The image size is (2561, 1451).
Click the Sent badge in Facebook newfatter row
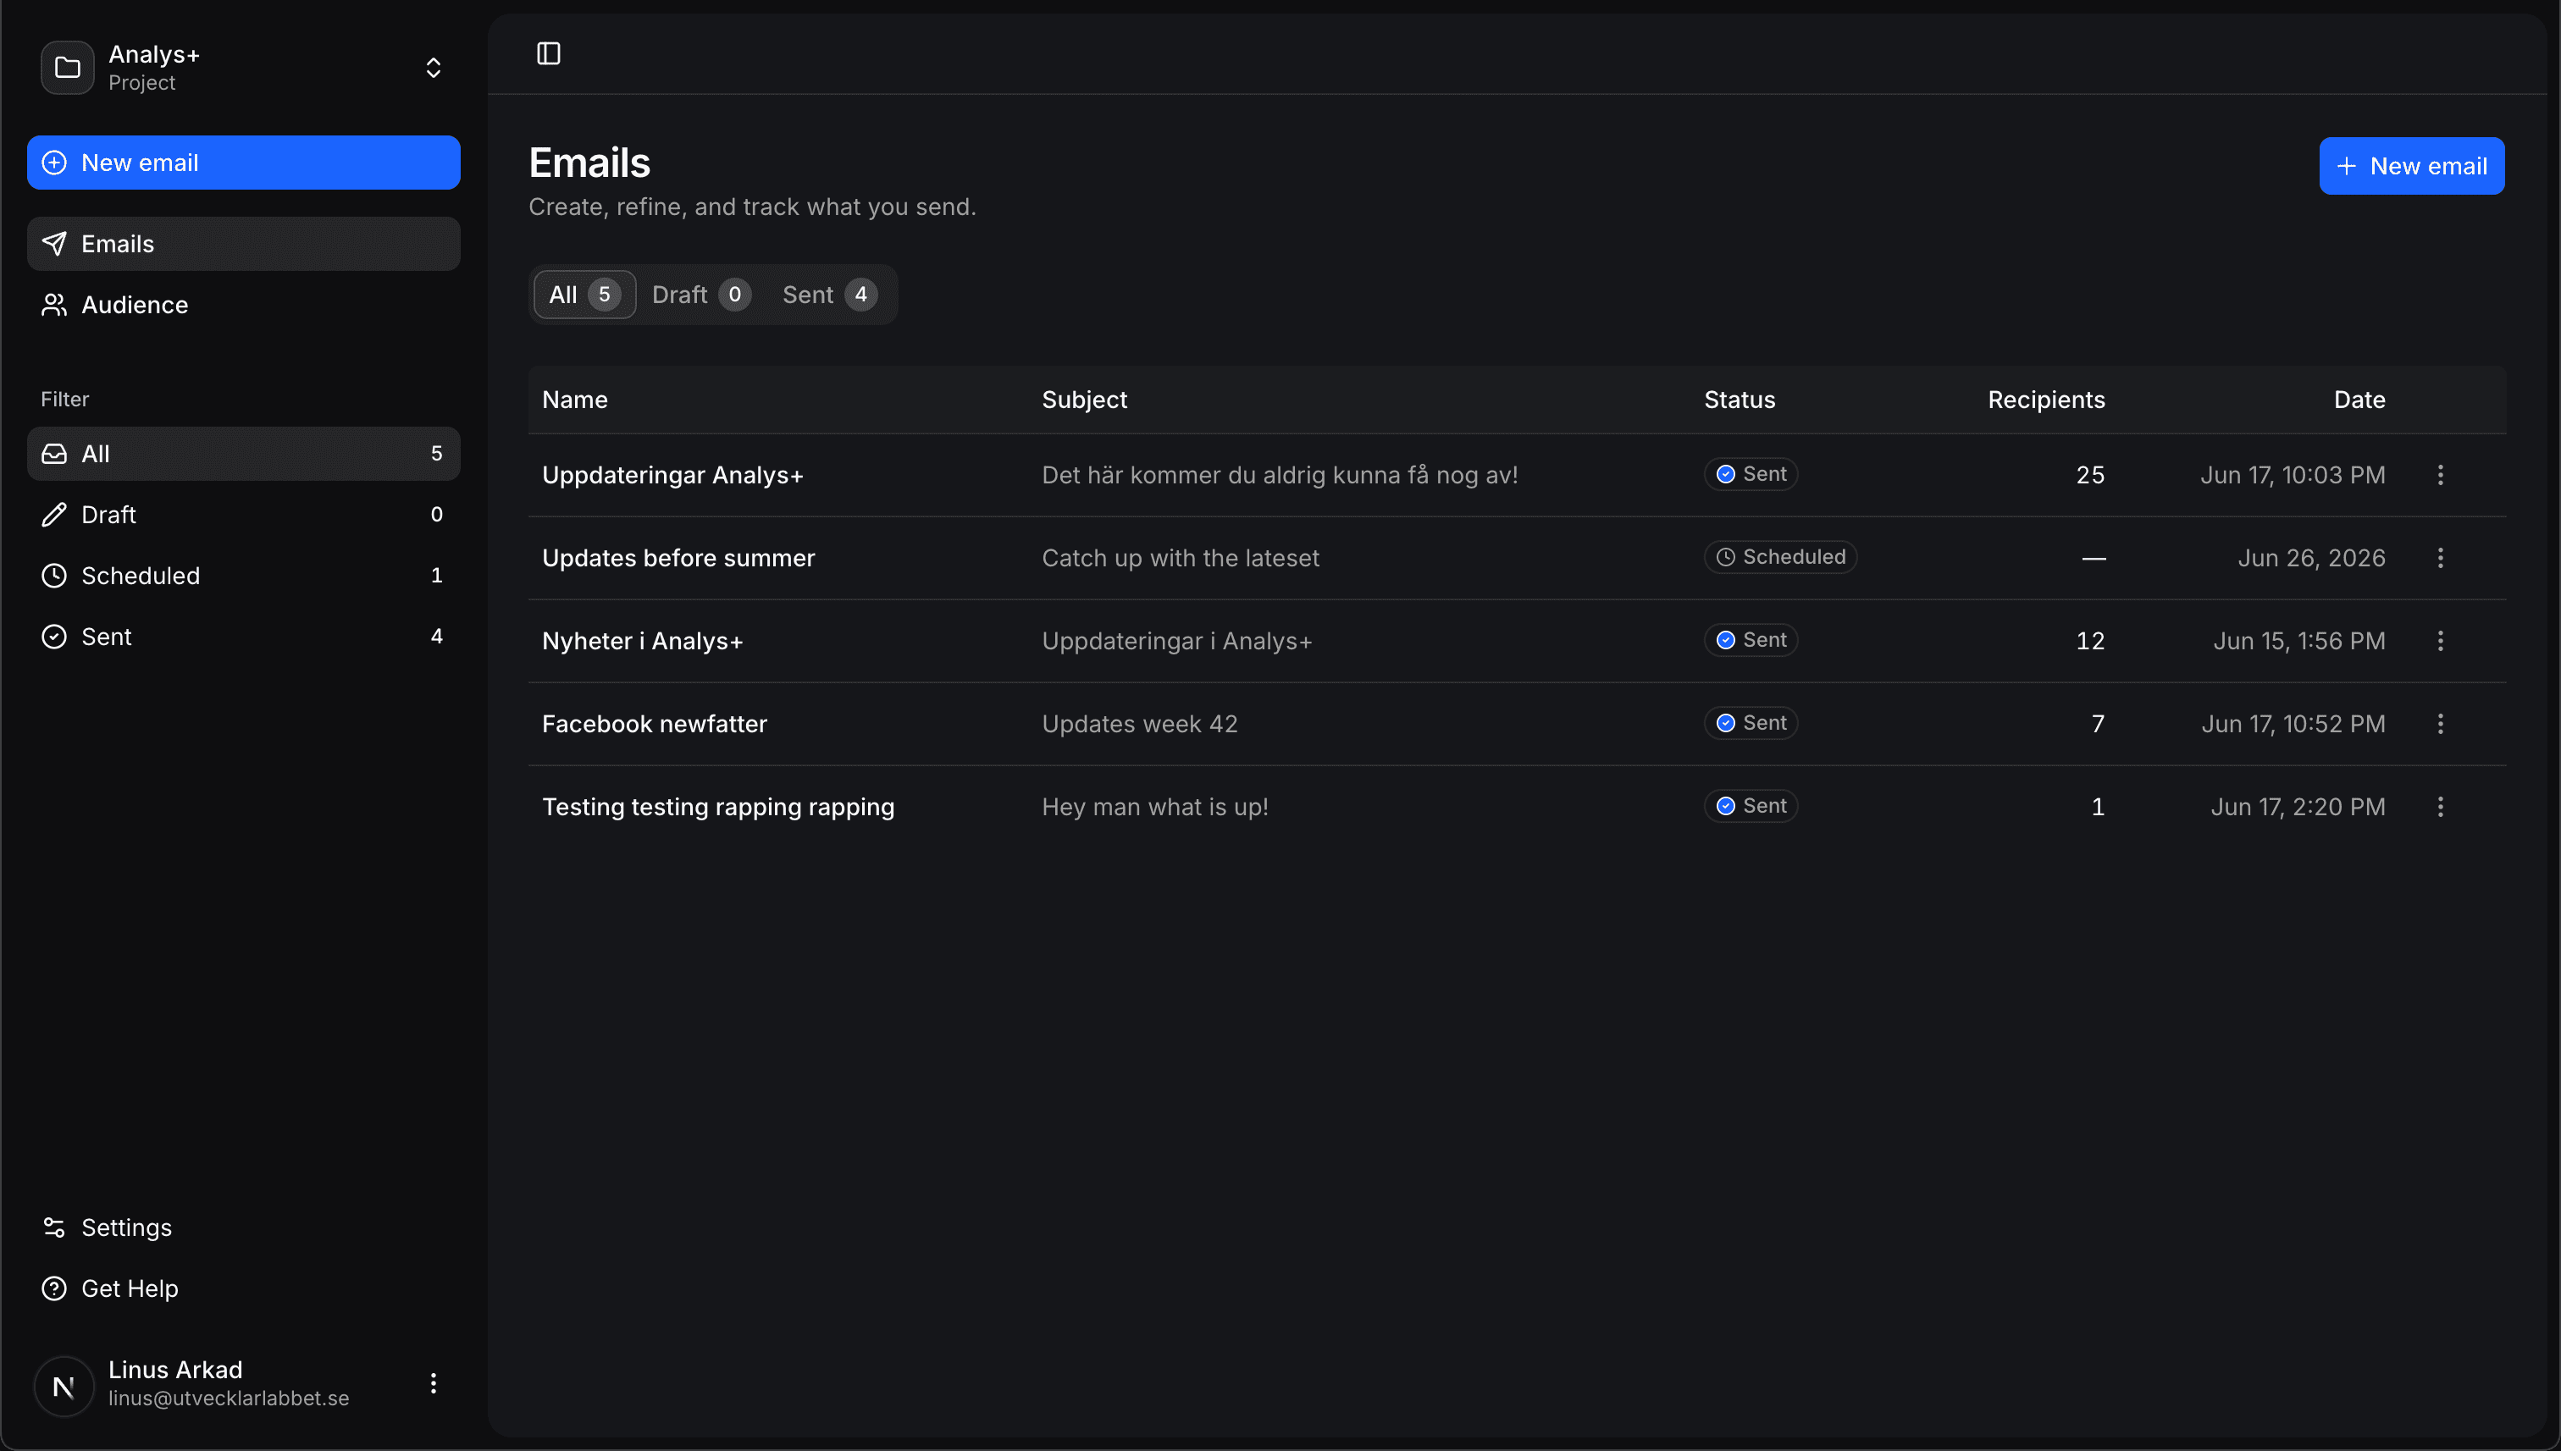pos(1750,722)
